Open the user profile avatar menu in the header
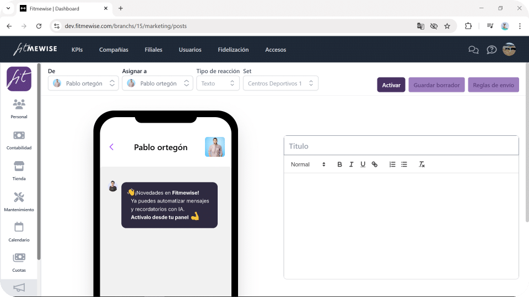The height and width of the screenshot is (297, 529). tap(509, 50)
